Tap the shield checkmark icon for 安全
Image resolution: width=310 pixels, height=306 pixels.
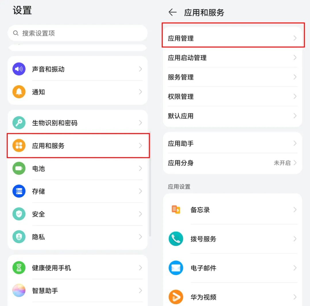click(x=19, y=214)
